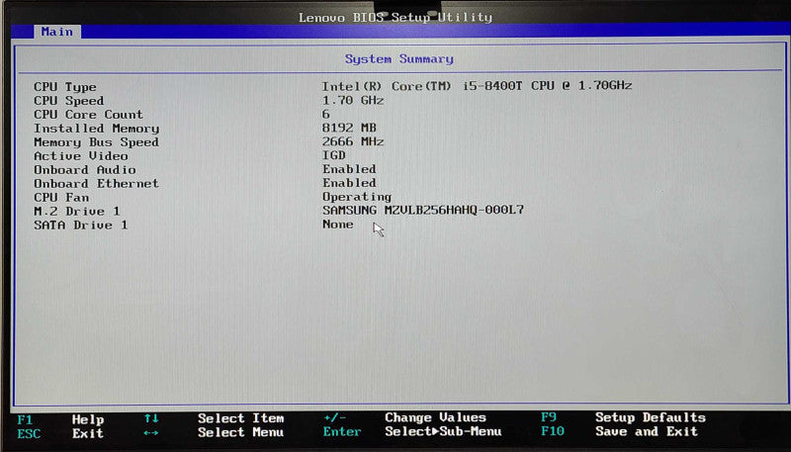
Task: Select the CPU Core Count label
Action: [x=88, y=115]
